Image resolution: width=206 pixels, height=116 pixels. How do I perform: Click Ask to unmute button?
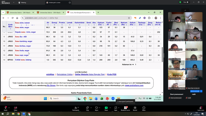(195, 91)
